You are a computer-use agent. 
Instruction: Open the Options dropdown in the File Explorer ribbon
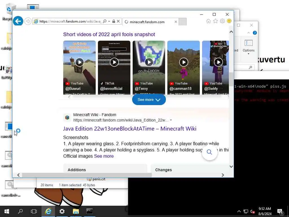(x=248, y=47)
